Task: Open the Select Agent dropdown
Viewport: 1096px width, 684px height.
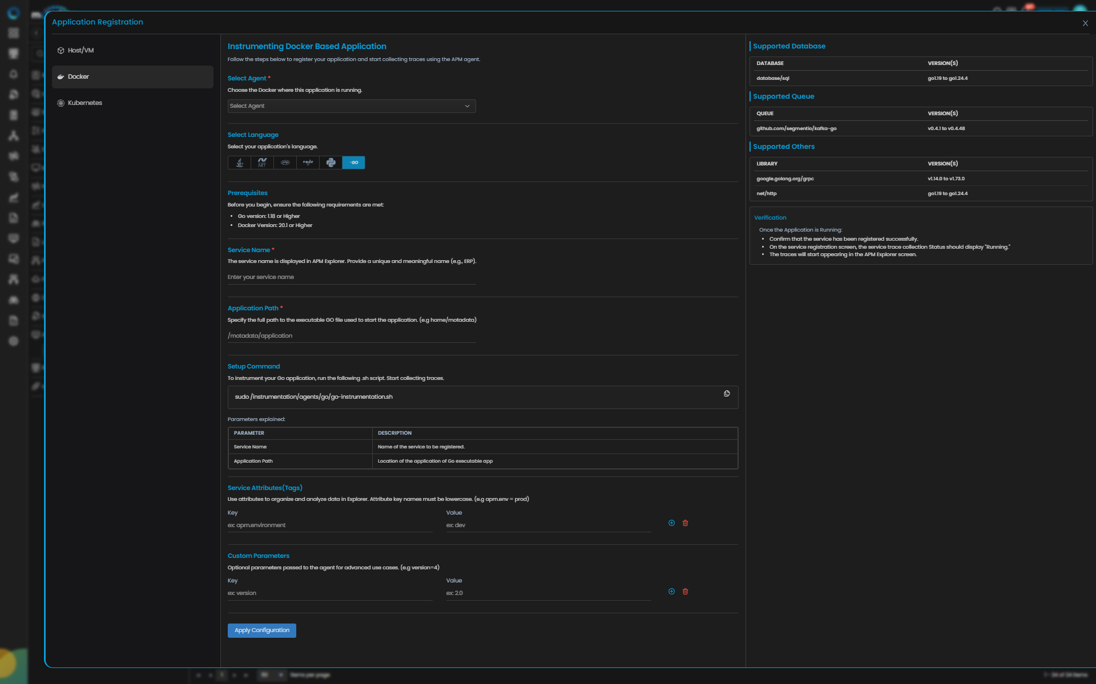Action: pyautogui.click(x=351, y=106)
